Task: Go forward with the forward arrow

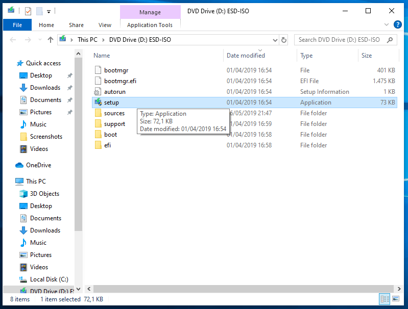Action: coord(28,40)
